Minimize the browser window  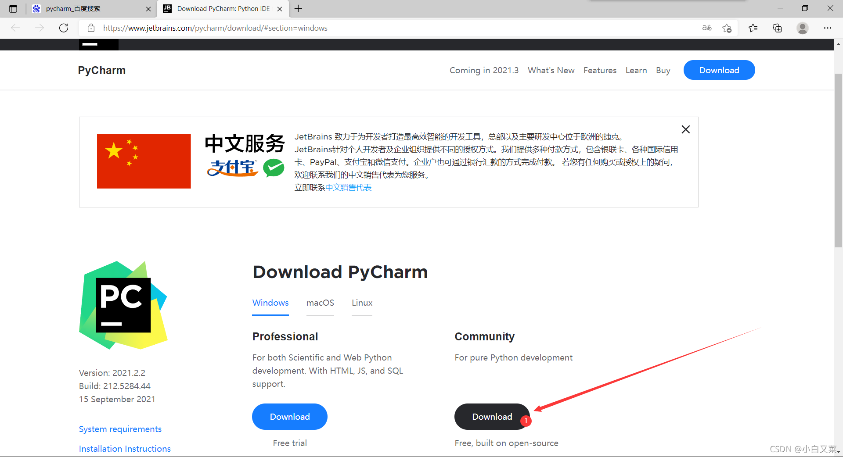(780, 8)
